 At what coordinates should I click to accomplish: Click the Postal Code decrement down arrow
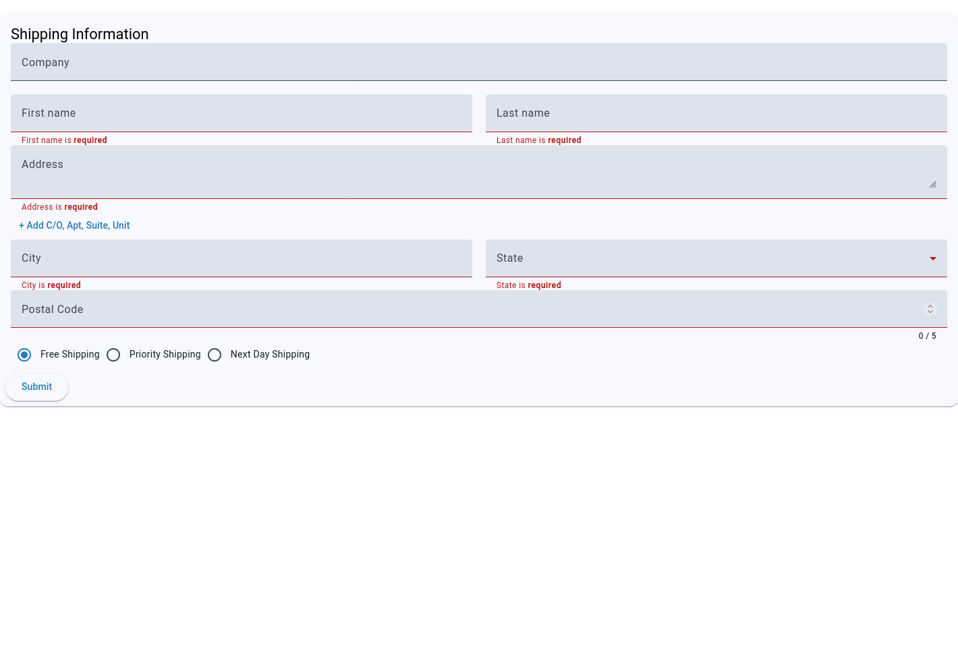[x=930, y=312]
